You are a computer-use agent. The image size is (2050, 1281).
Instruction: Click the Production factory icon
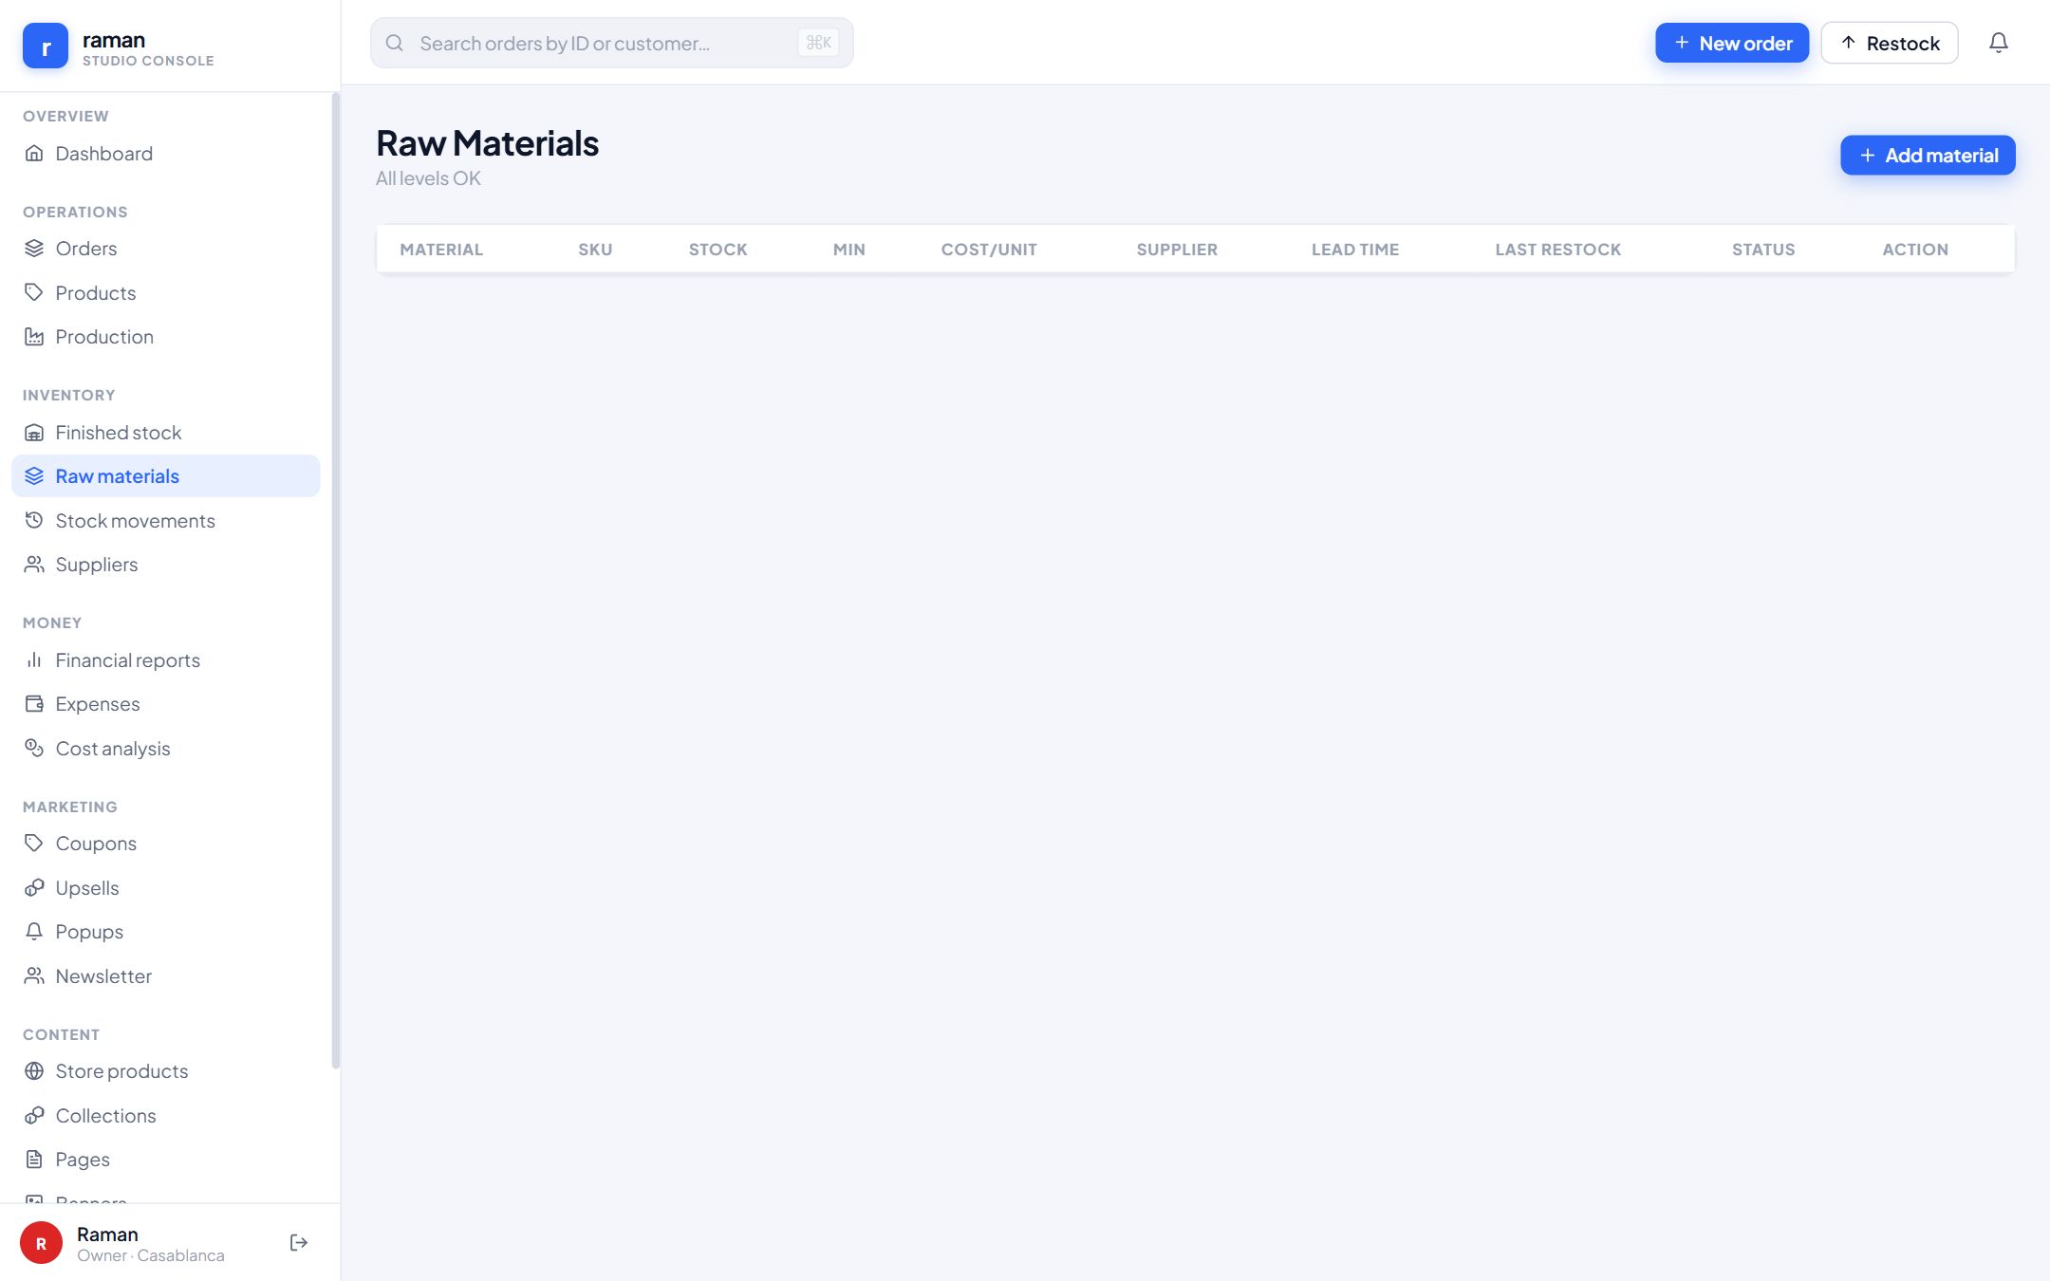click(x=34, y=336)
